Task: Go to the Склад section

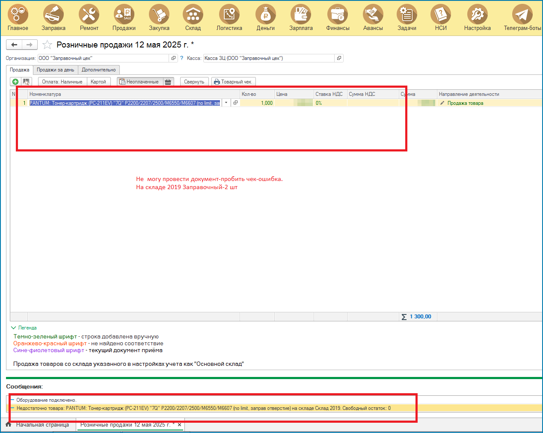Action: pyautogui.click(x=193, y=18)
